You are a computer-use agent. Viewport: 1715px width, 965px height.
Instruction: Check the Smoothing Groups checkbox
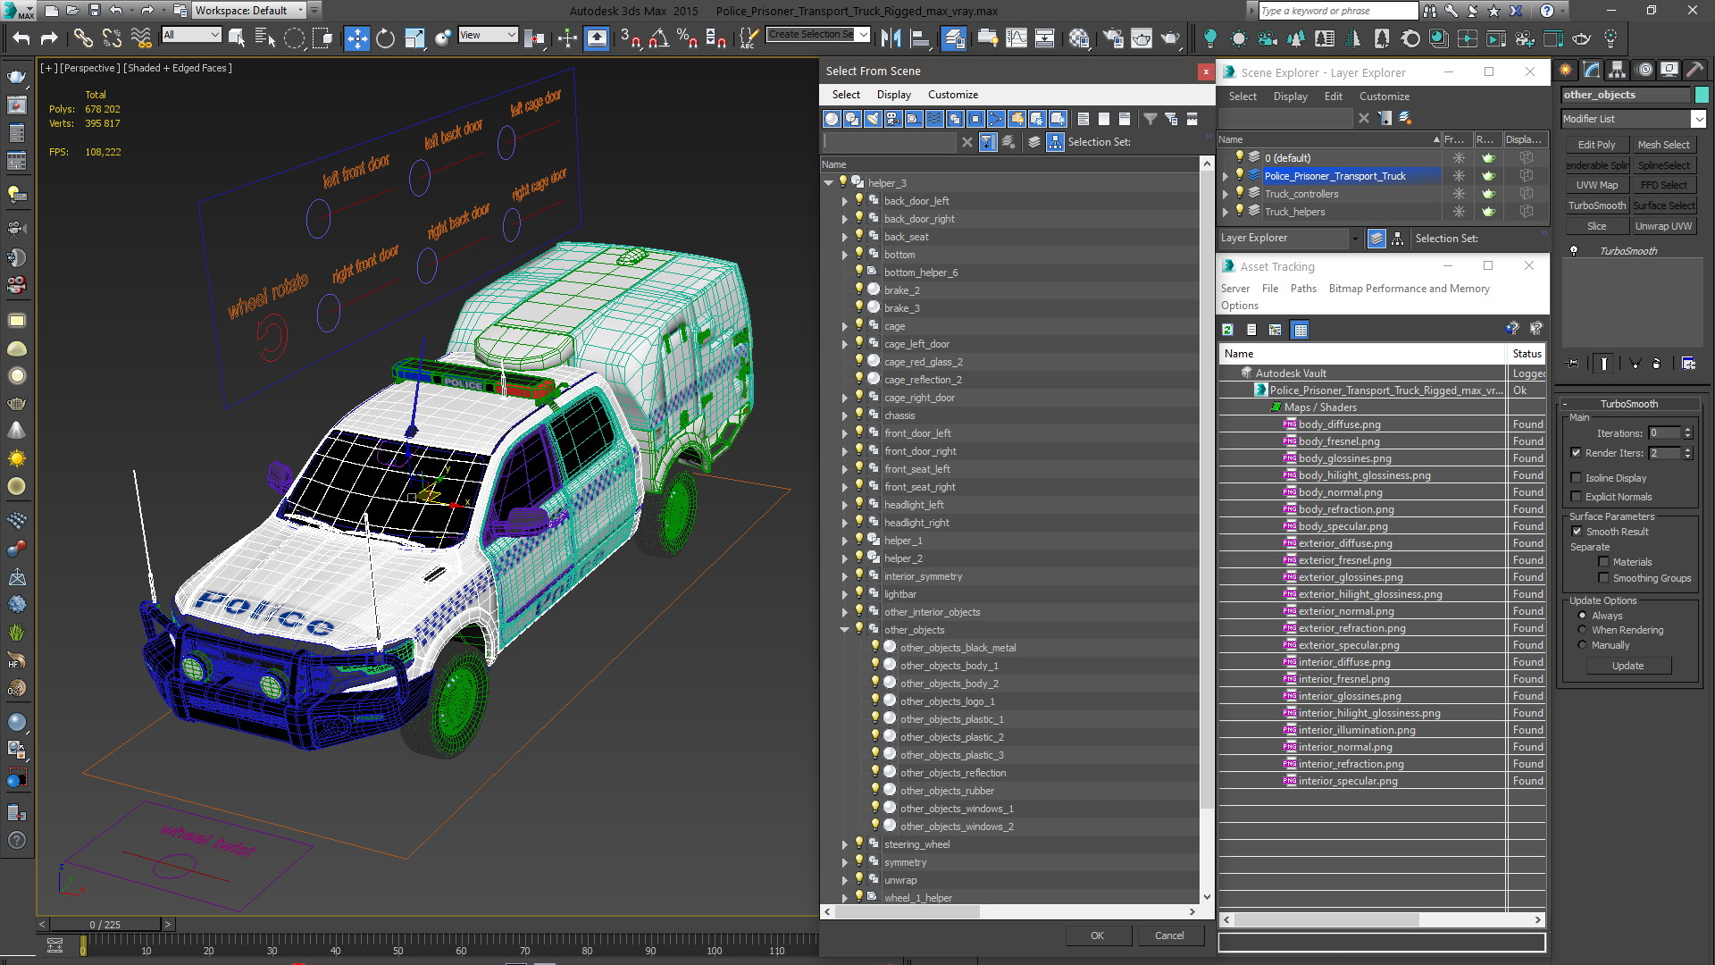[1603, 578]
